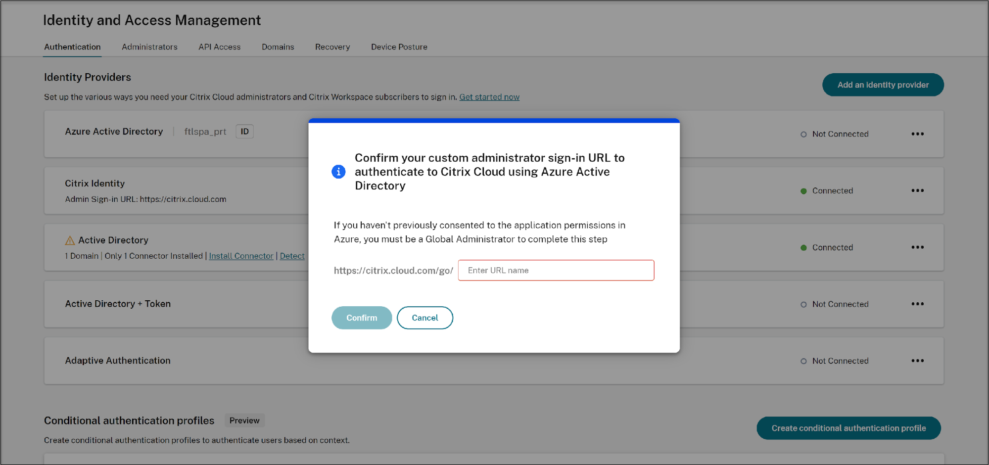Click Not Connected circle for Active Directory + Token
Viewport: 989px width, 465px height.
[x=803, y=305]
